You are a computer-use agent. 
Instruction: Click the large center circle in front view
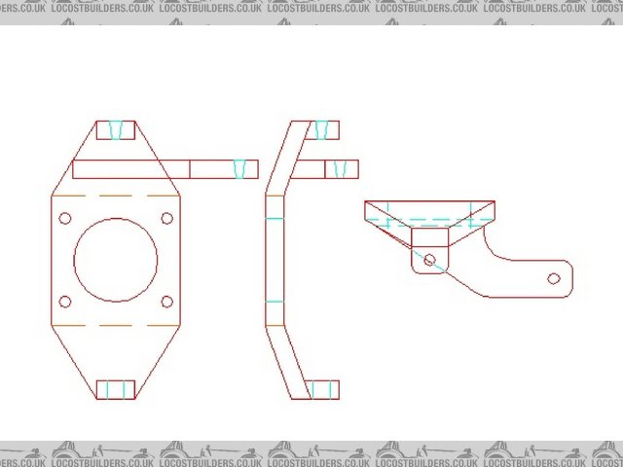(x=116, y=260)
